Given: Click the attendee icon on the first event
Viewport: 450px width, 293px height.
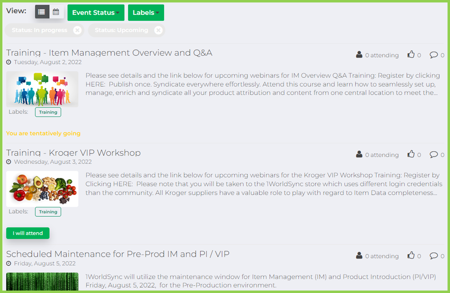Looking at the screenshot, I should (x=359, y=55).
